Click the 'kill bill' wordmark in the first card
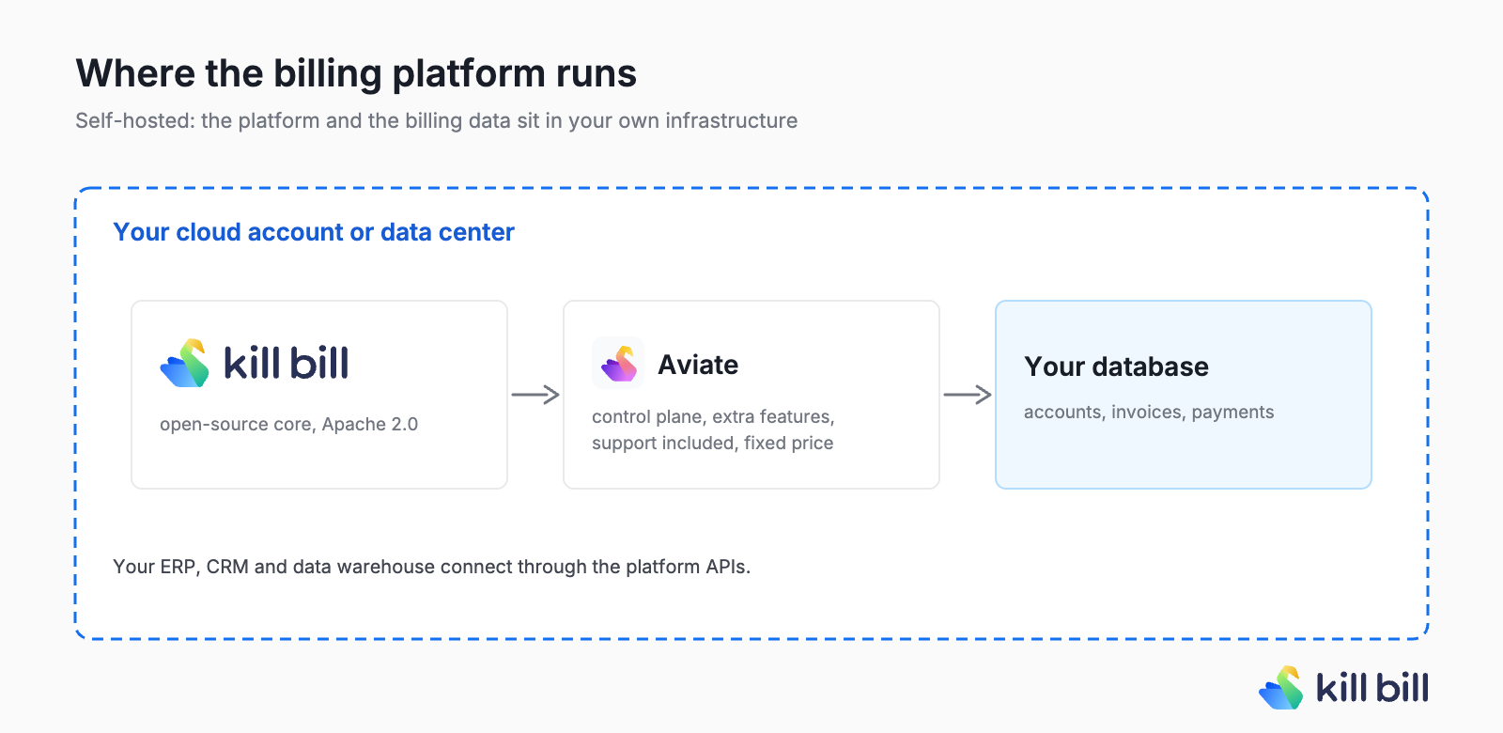 pos(287,363)
